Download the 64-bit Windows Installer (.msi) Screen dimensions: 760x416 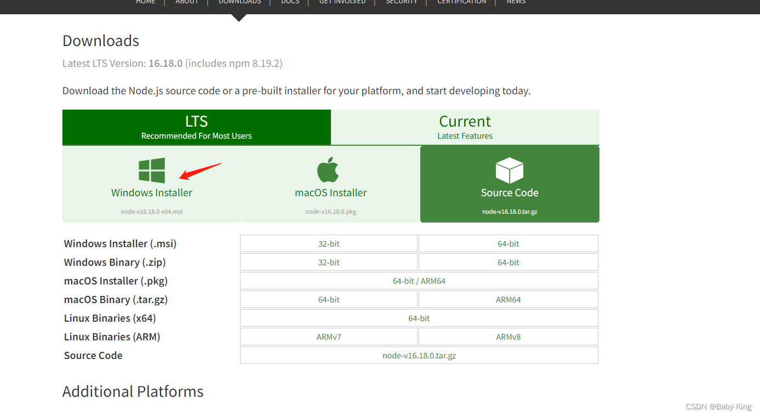(507, 243)
